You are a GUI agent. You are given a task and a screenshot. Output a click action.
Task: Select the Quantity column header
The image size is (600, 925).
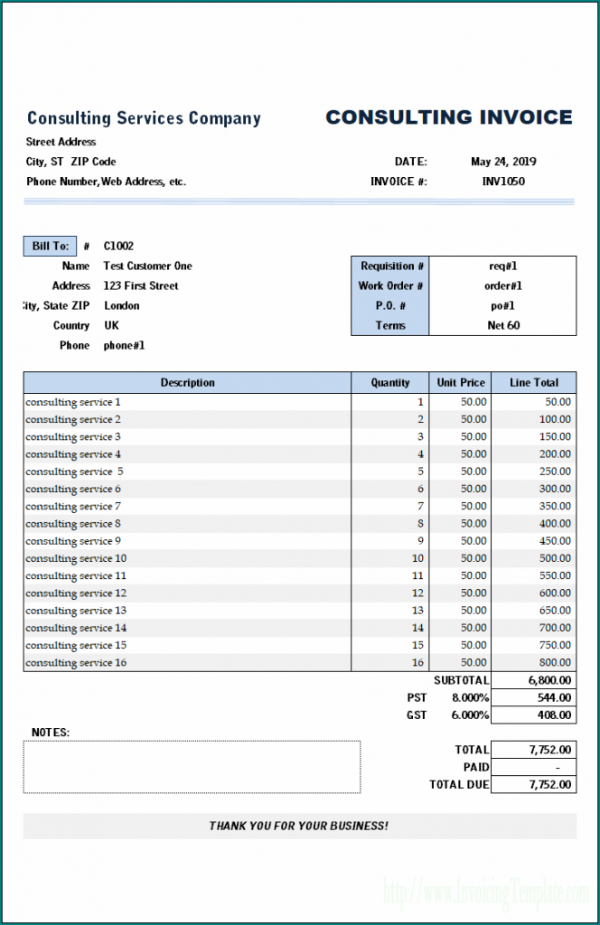point(389,383)
